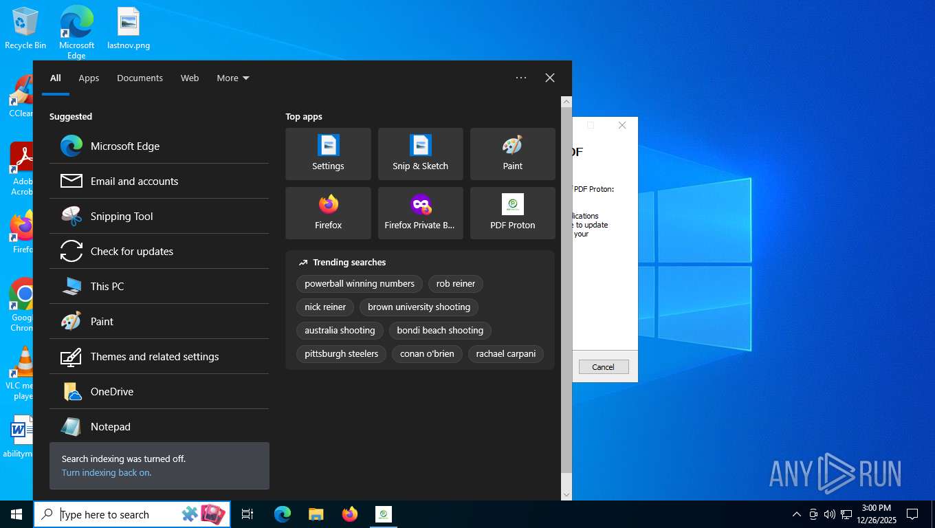This screenshot has width=935, height=528.
Task: Search brown university shooting trend
Action: coord(419,307)
